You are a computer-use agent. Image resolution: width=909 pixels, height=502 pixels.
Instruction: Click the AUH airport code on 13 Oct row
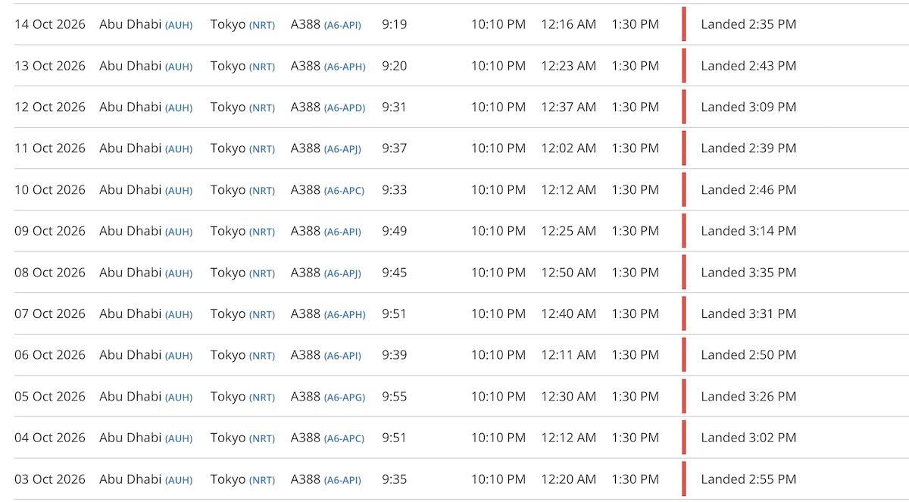[x=179, y=67]
